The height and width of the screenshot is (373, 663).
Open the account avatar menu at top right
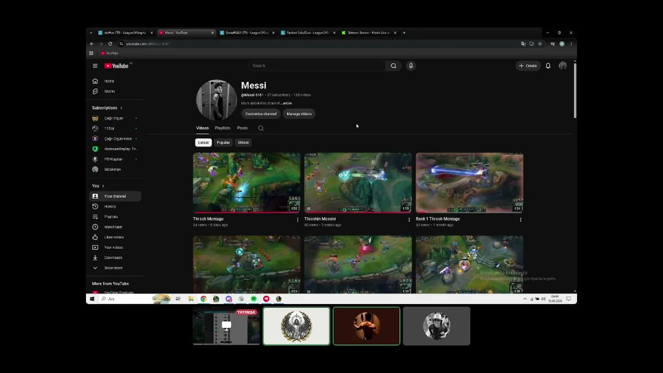pos(563,66)
